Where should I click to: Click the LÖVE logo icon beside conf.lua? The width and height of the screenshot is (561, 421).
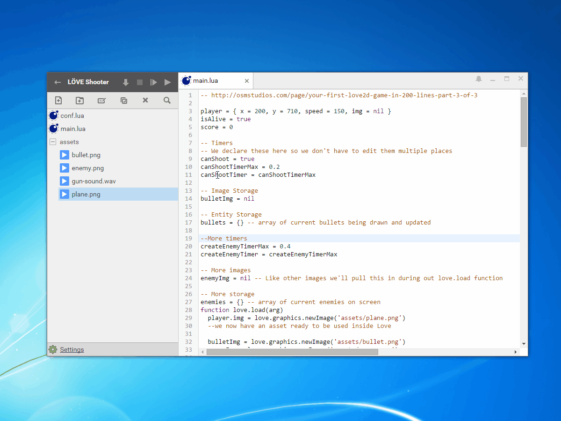[x=54, y=116]
